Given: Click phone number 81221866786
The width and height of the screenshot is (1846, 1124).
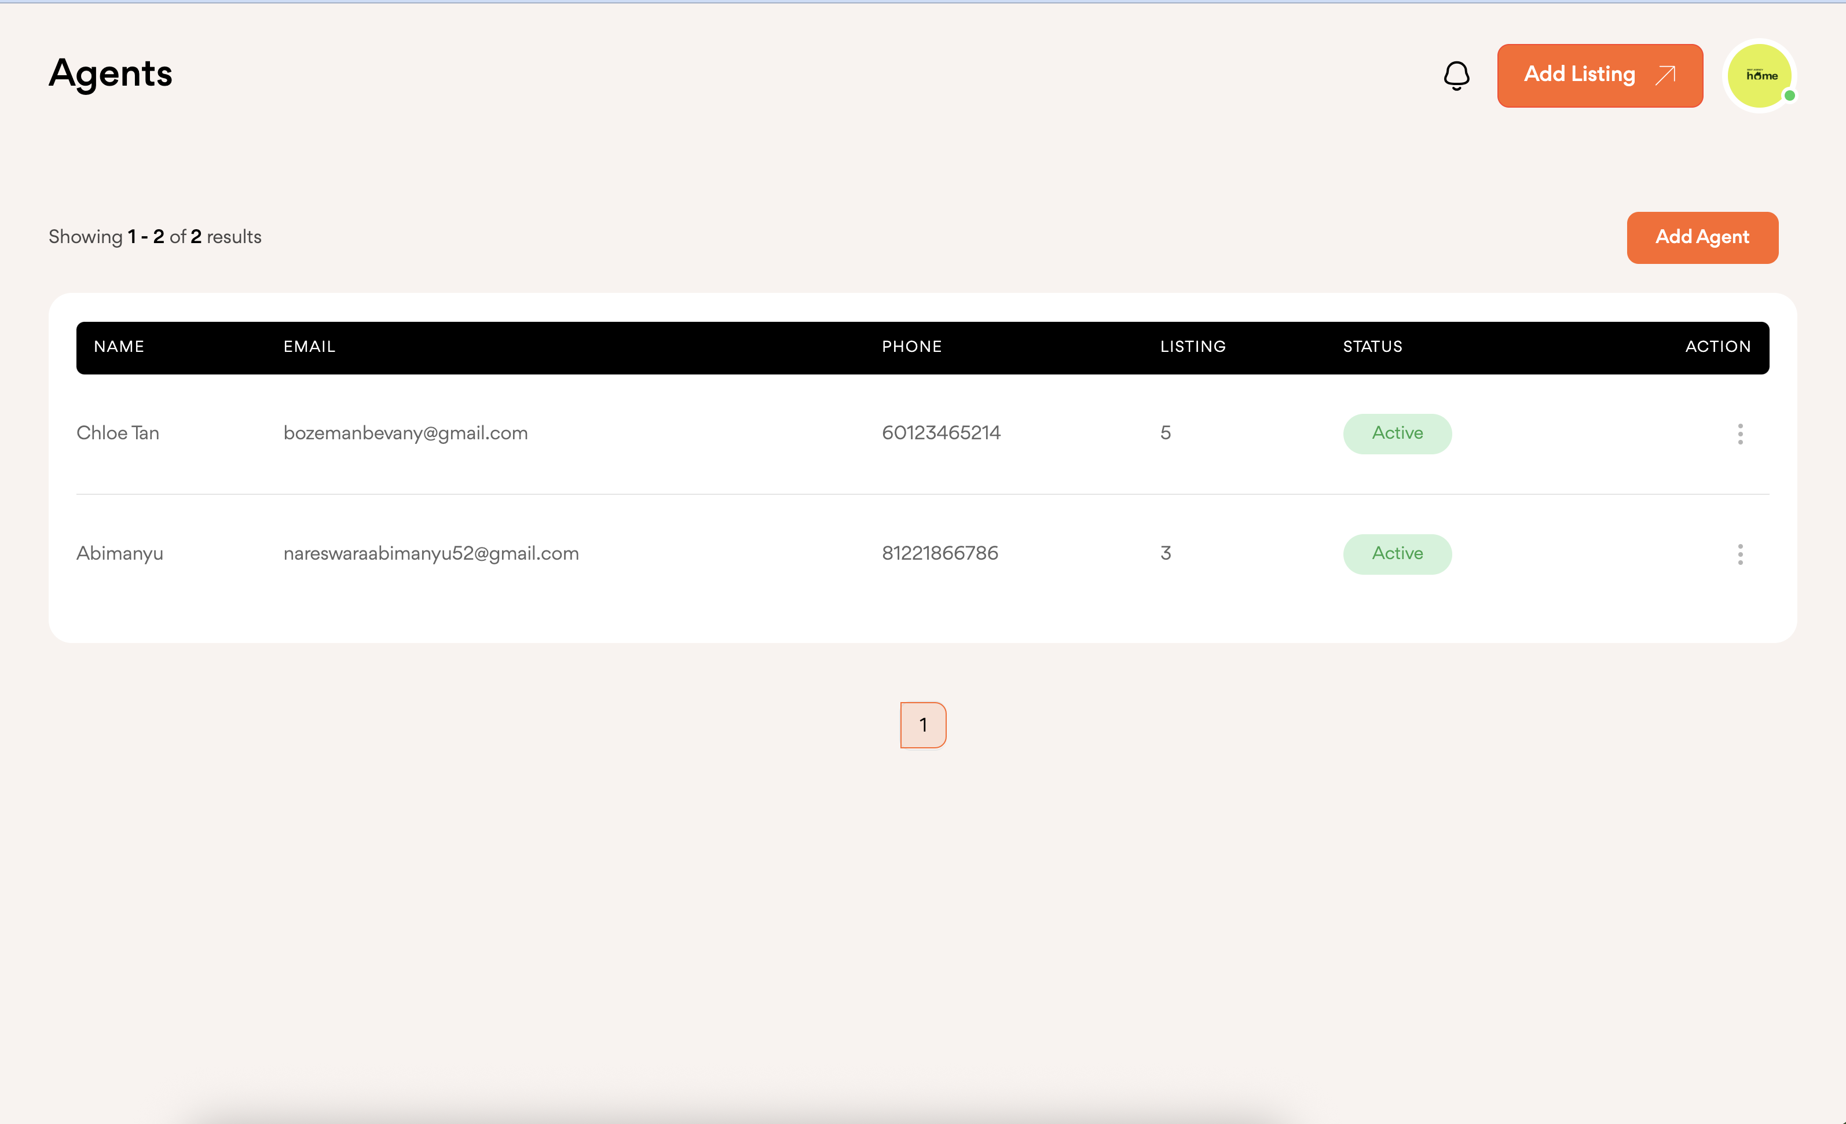Looking at the screenshot, I should tap(939, 554).
